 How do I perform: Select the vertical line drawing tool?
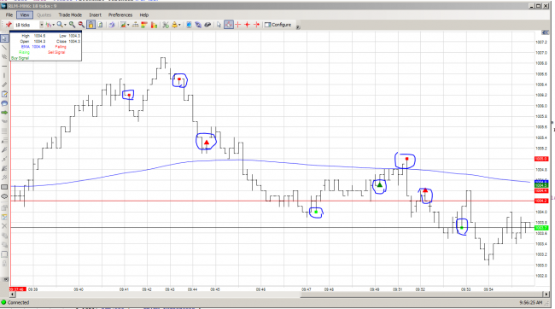4,75
